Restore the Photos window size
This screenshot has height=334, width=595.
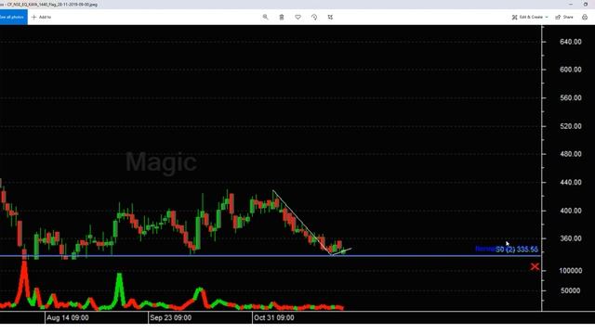tap(586, 4)
